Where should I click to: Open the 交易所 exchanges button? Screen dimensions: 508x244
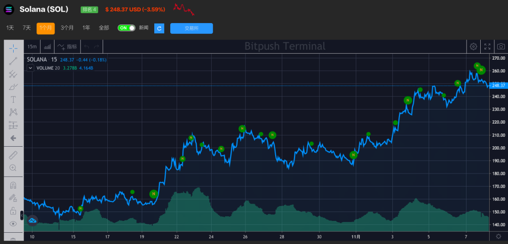pyautogui.click(x=191, y=28)
